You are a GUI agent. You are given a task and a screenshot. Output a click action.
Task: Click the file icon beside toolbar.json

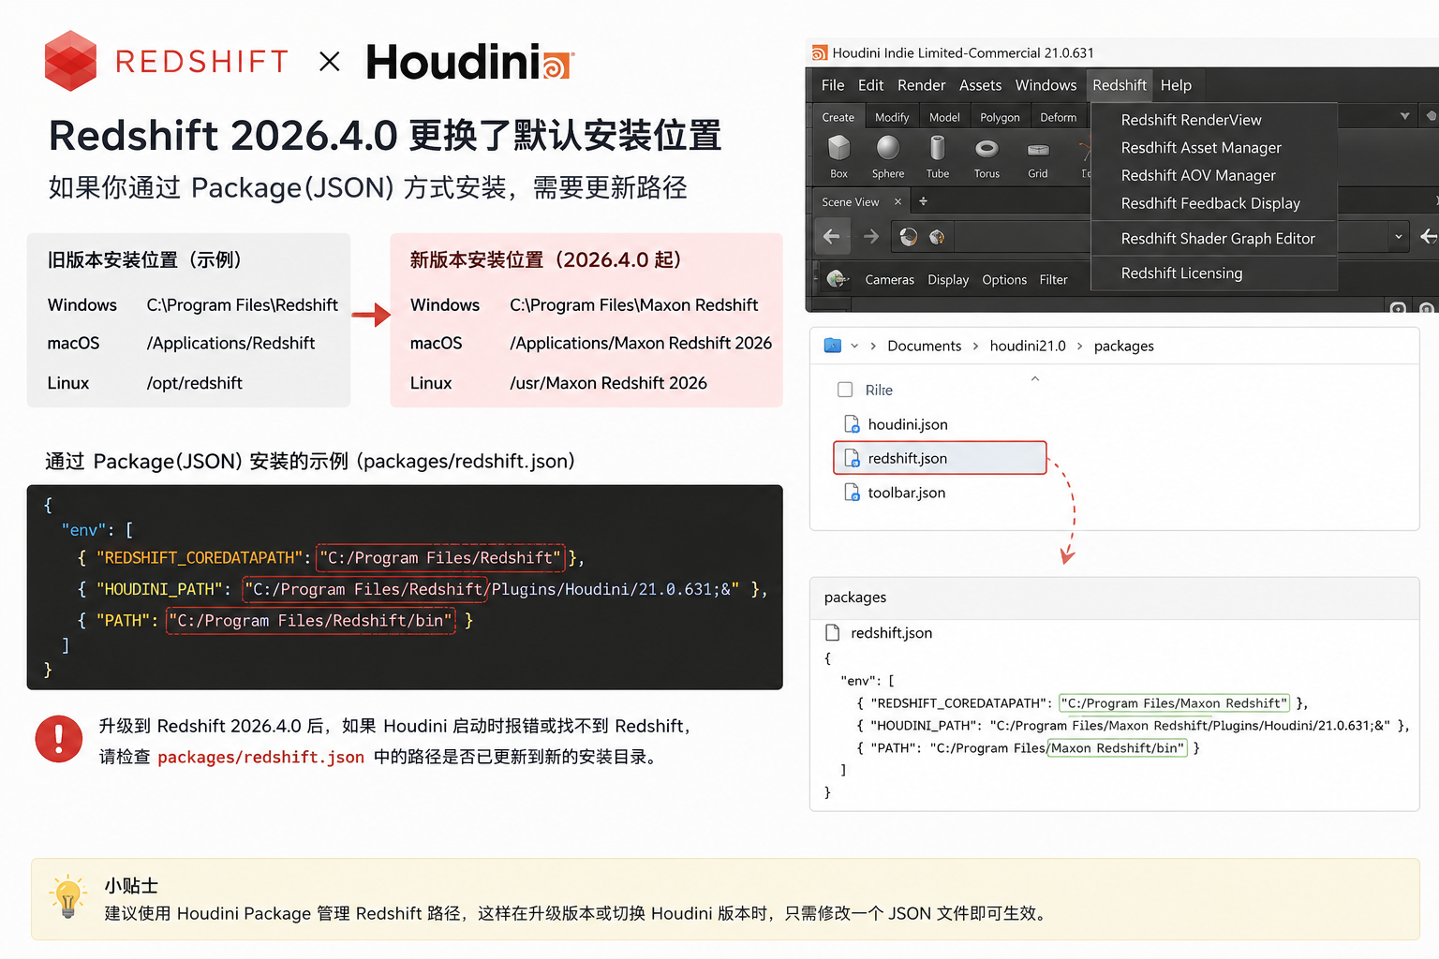[x=852, y=493]
